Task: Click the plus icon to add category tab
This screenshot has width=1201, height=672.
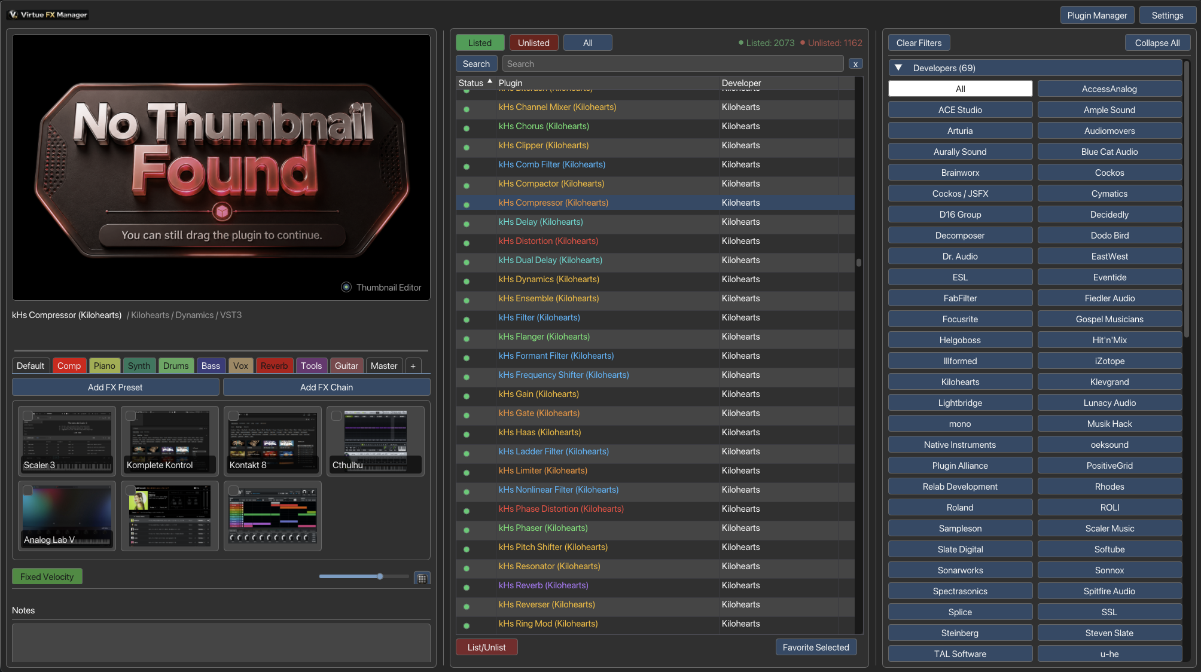Action: [x=413, y=366]
